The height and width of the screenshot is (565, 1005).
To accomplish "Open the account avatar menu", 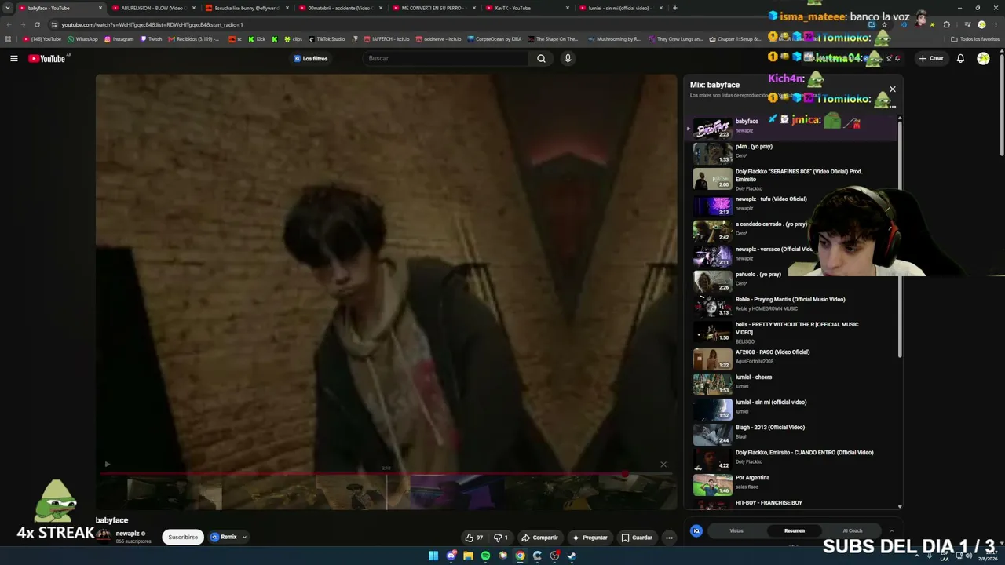I will [983, 58].
